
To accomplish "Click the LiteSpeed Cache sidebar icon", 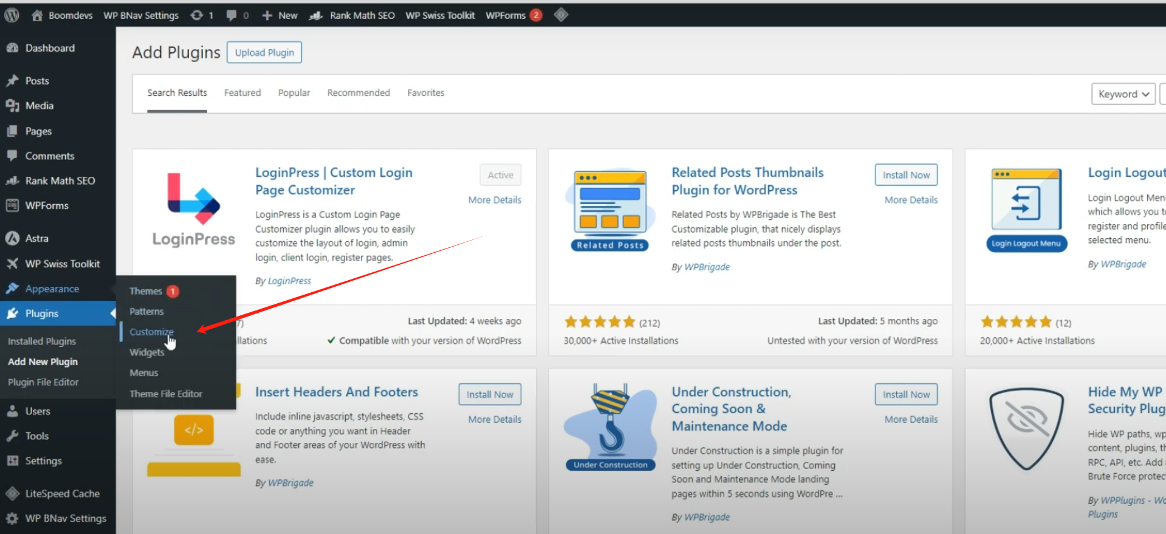I will click(x=12, y=493).
